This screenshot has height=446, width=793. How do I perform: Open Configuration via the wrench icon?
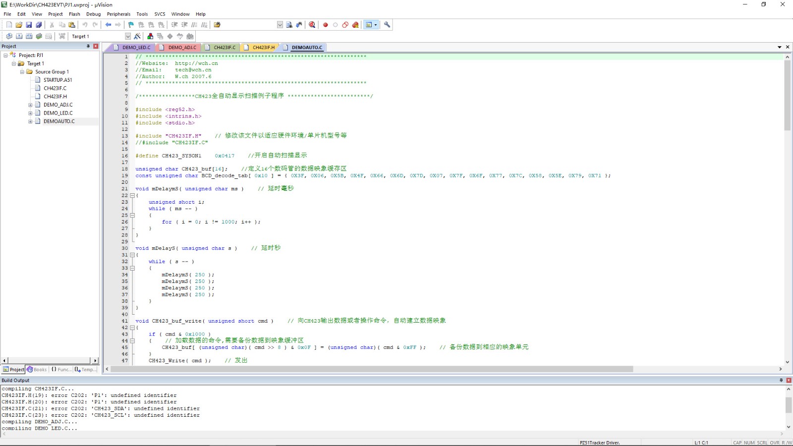click(387, 25)
